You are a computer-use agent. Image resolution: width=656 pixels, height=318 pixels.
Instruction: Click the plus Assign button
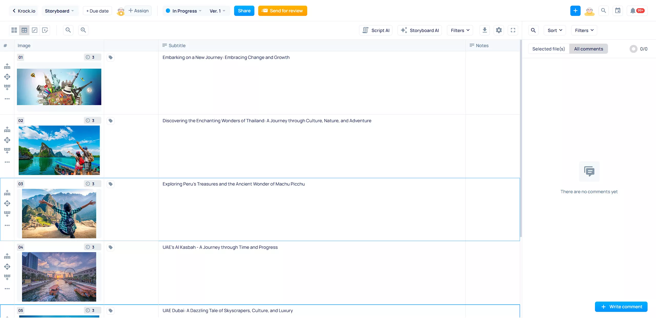[138, 11]
